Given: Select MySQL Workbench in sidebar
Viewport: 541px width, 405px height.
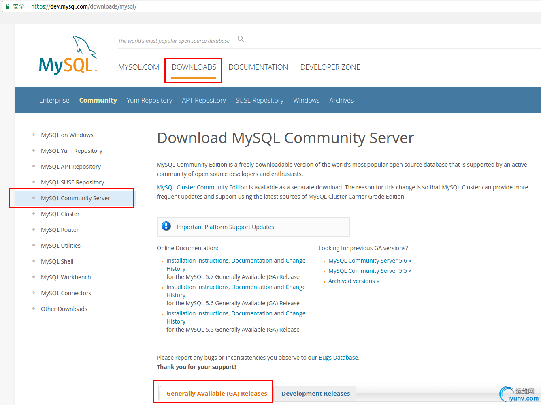Looking at the screenshot, I should (x=66, y=277).
